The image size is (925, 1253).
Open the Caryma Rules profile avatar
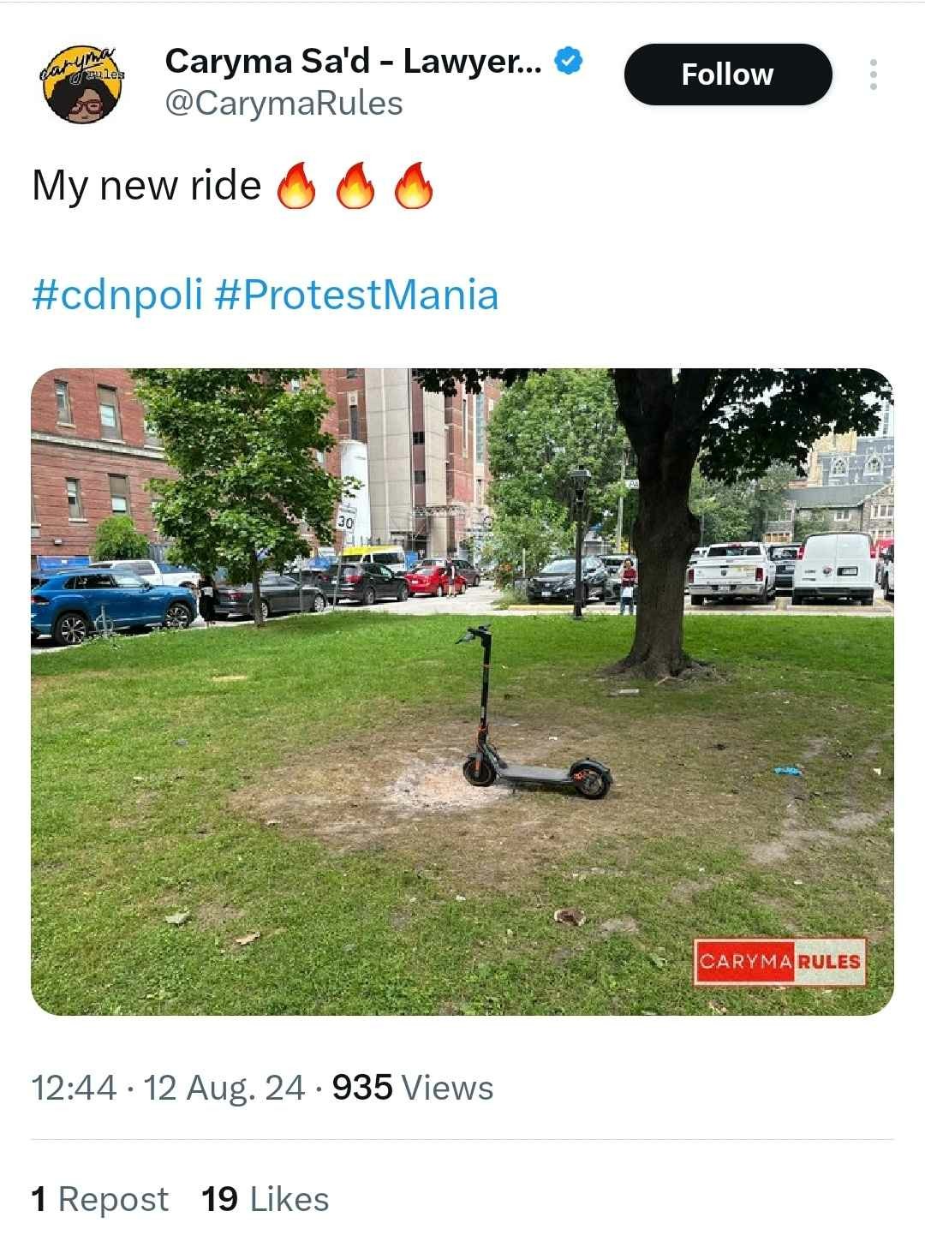tap(82, 84)
